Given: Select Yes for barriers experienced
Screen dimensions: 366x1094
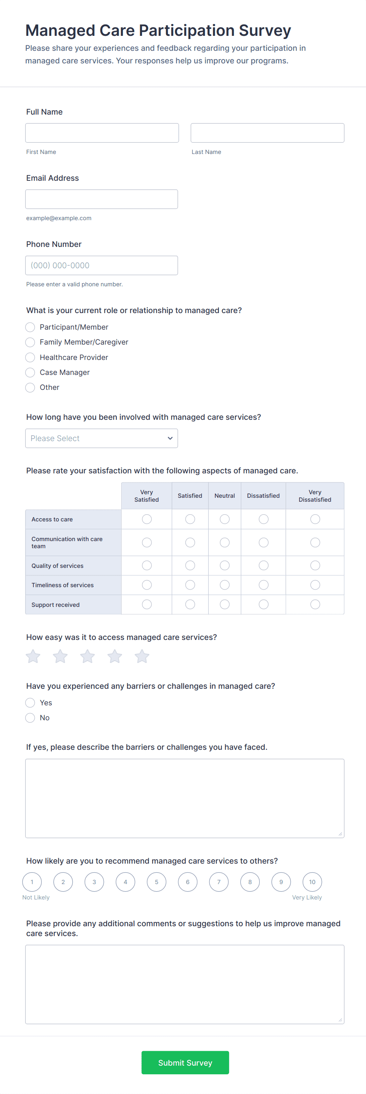Looking at the screenshot, I should tap(30, 703).
